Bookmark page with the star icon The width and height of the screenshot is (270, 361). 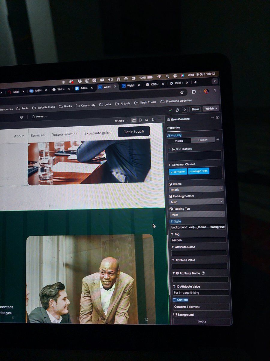click(x=182, y=92)
